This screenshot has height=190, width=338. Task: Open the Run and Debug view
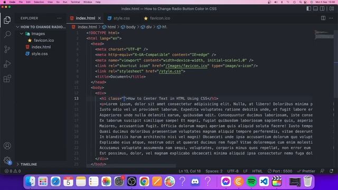coord(7,64)
